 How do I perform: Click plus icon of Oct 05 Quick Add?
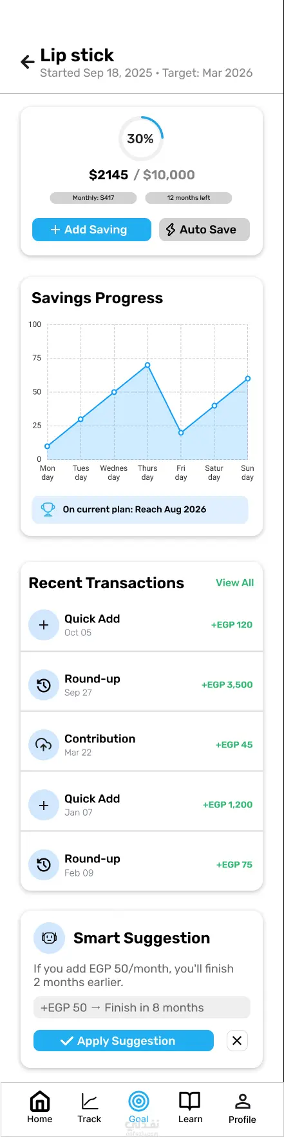44,625
